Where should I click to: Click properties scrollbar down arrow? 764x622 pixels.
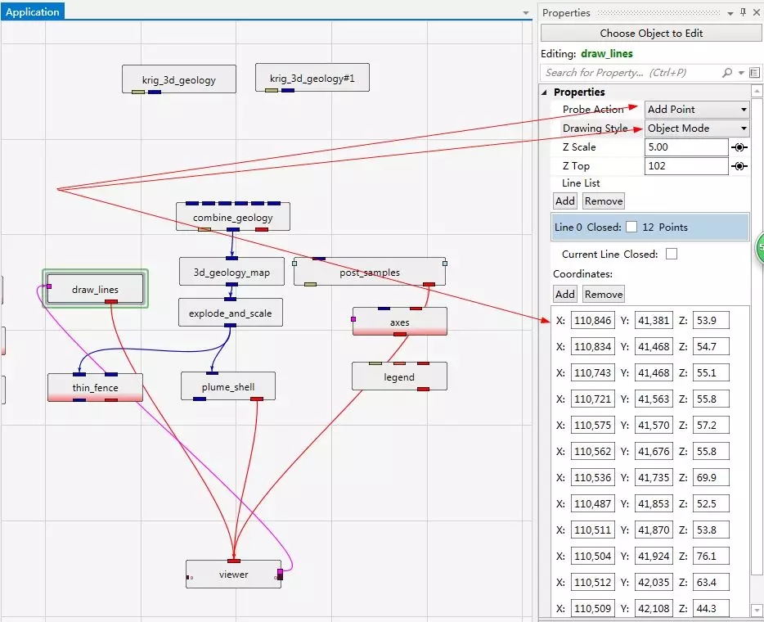coord(757,610)
